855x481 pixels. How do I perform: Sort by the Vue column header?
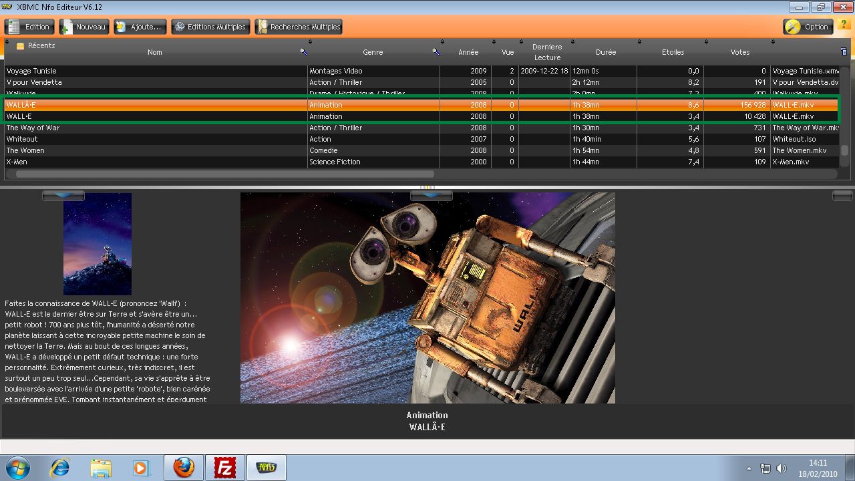coord(508,52)
